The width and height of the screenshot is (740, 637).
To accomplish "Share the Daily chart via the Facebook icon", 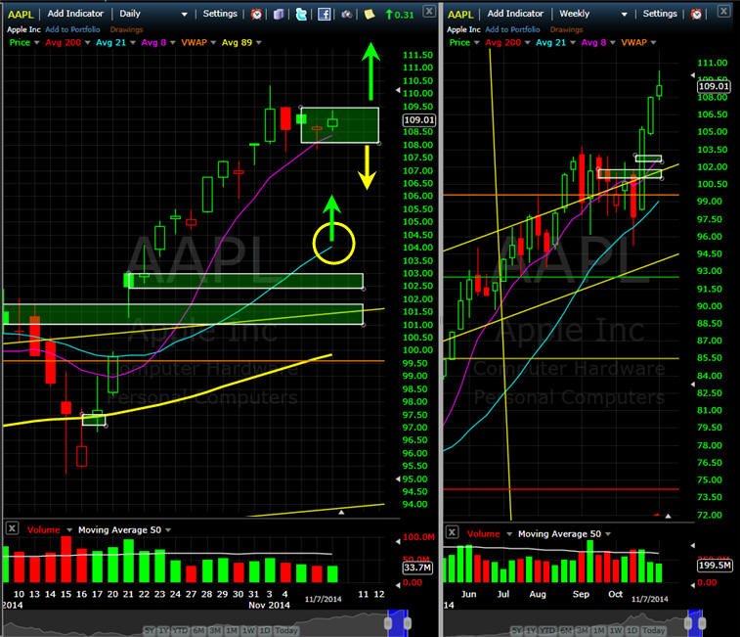I will tap(324, 14).
